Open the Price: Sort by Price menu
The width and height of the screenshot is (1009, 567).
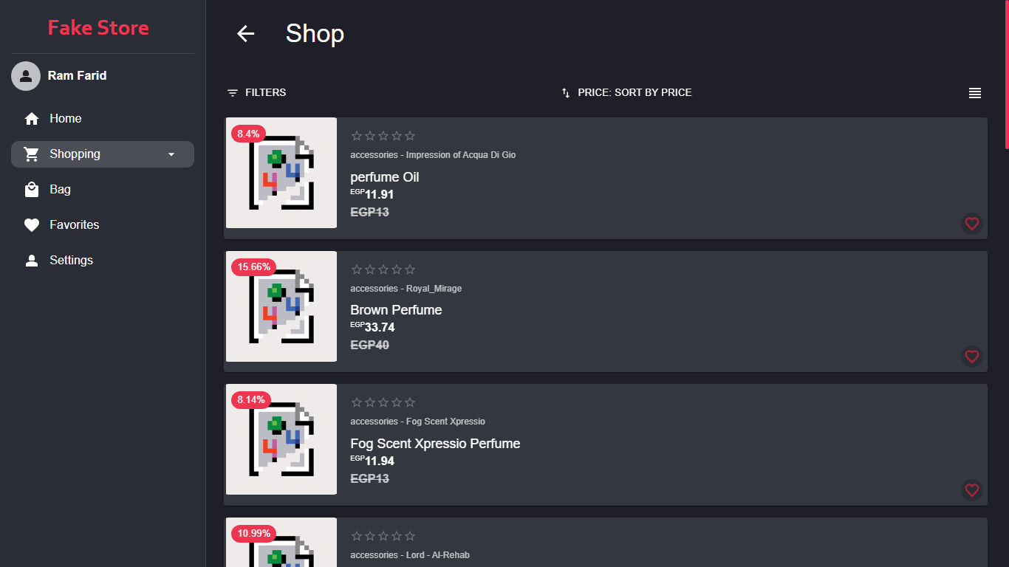tap(626, 92)
